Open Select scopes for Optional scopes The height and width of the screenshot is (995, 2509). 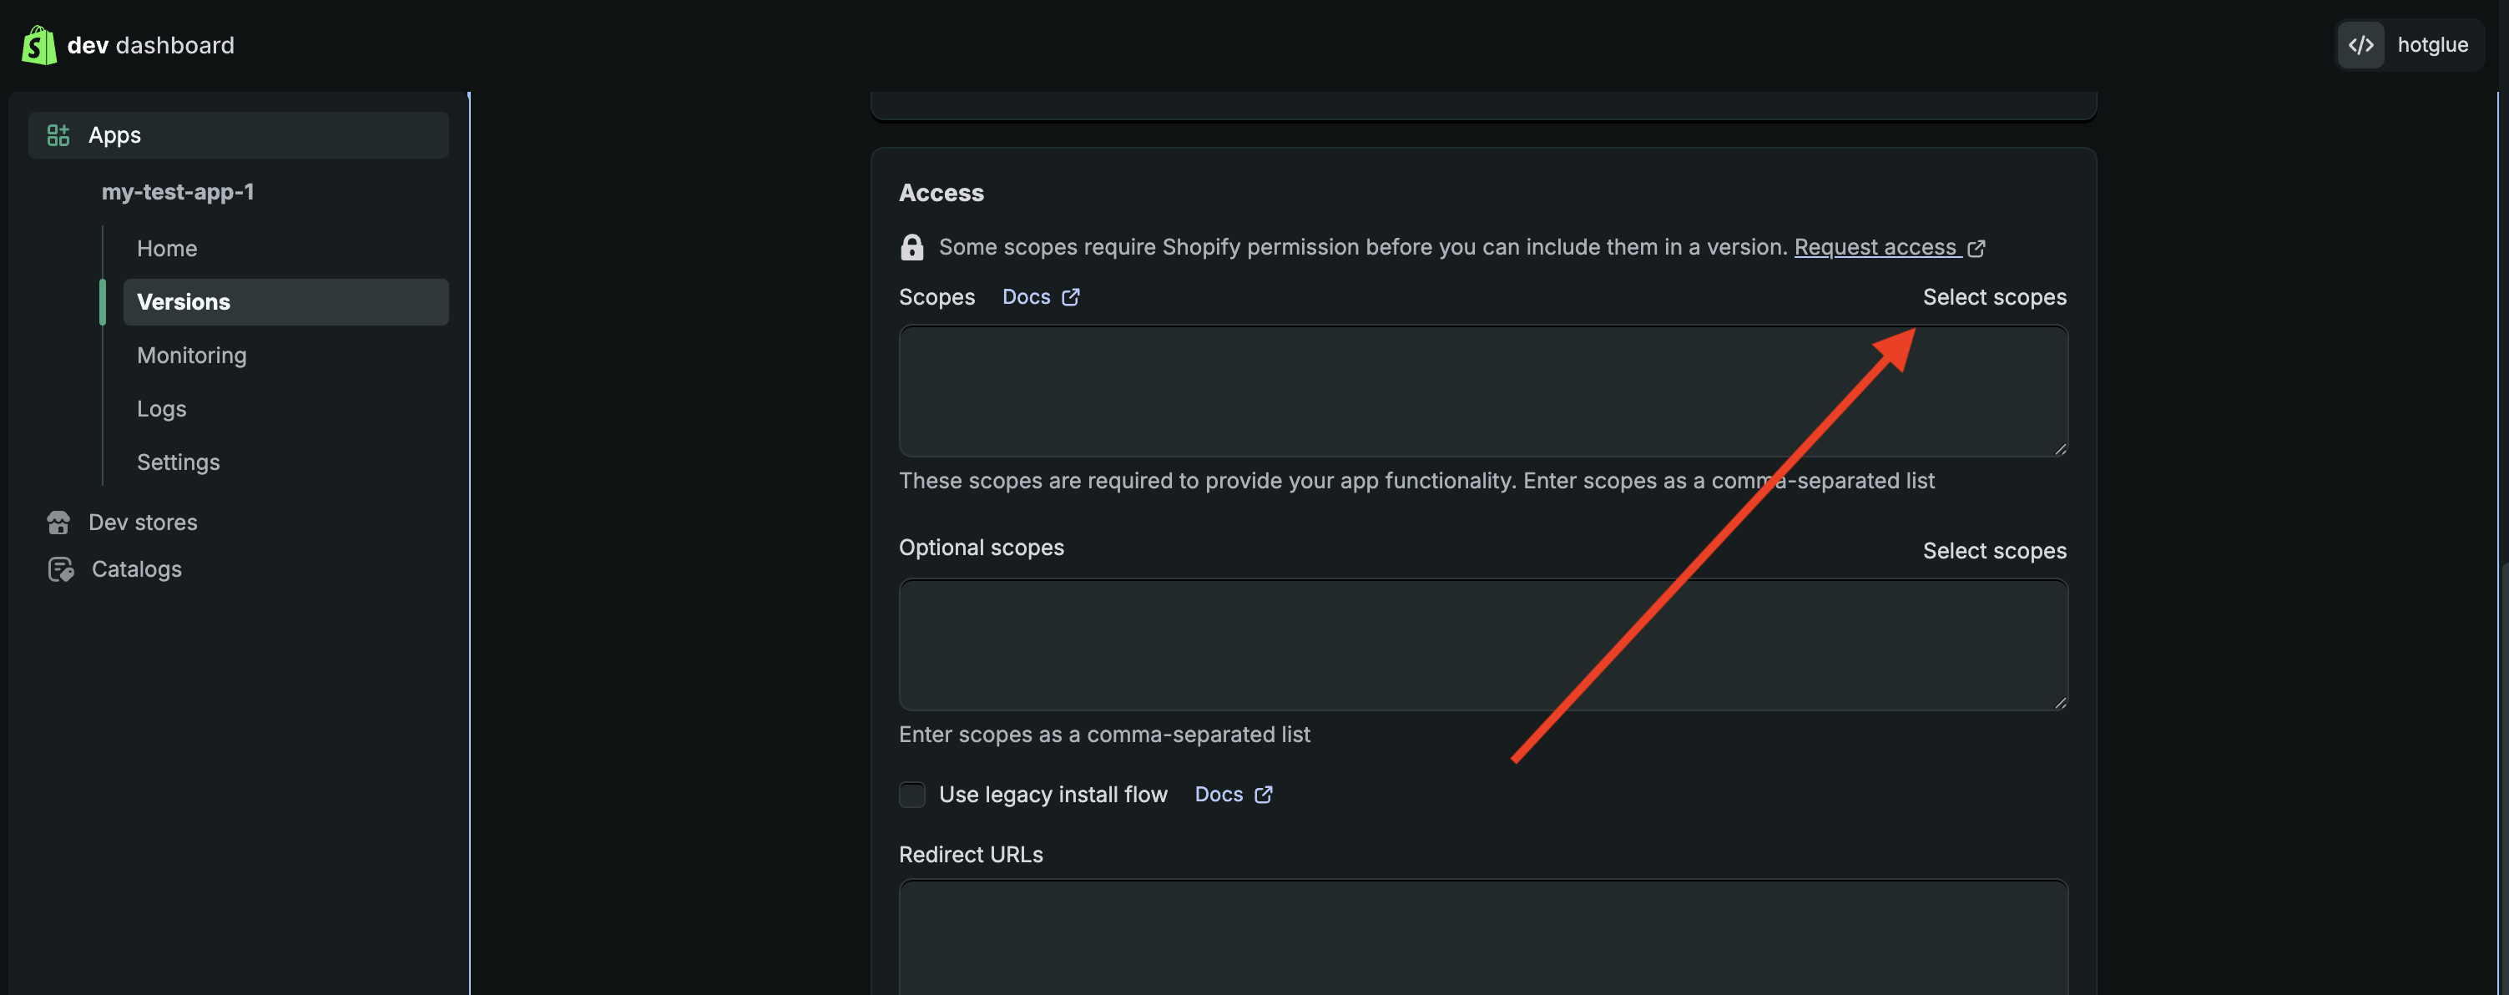click(1994, 551)
